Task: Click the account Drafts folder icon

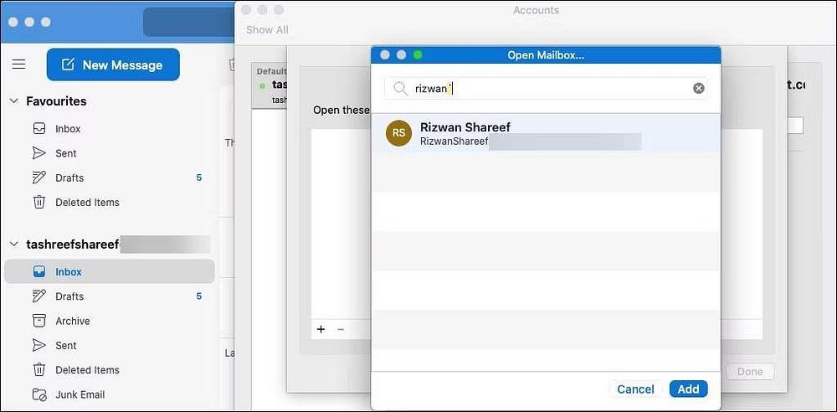Action: [39, 296]
